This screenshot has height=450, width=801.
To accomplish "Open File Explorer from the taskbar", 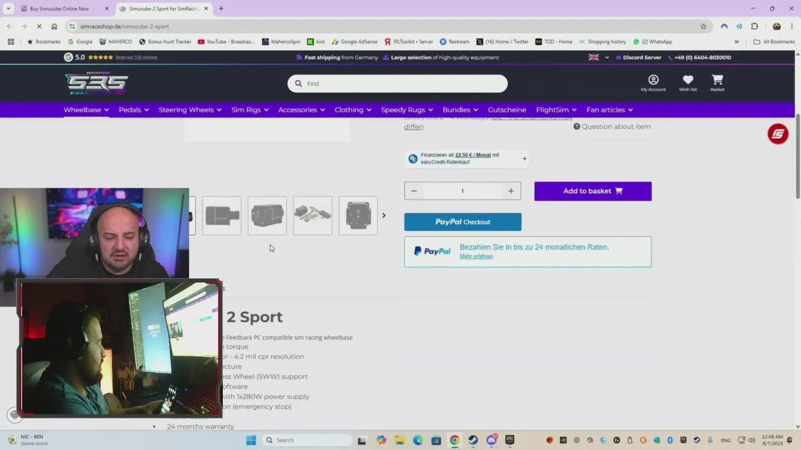I will 399,440.
